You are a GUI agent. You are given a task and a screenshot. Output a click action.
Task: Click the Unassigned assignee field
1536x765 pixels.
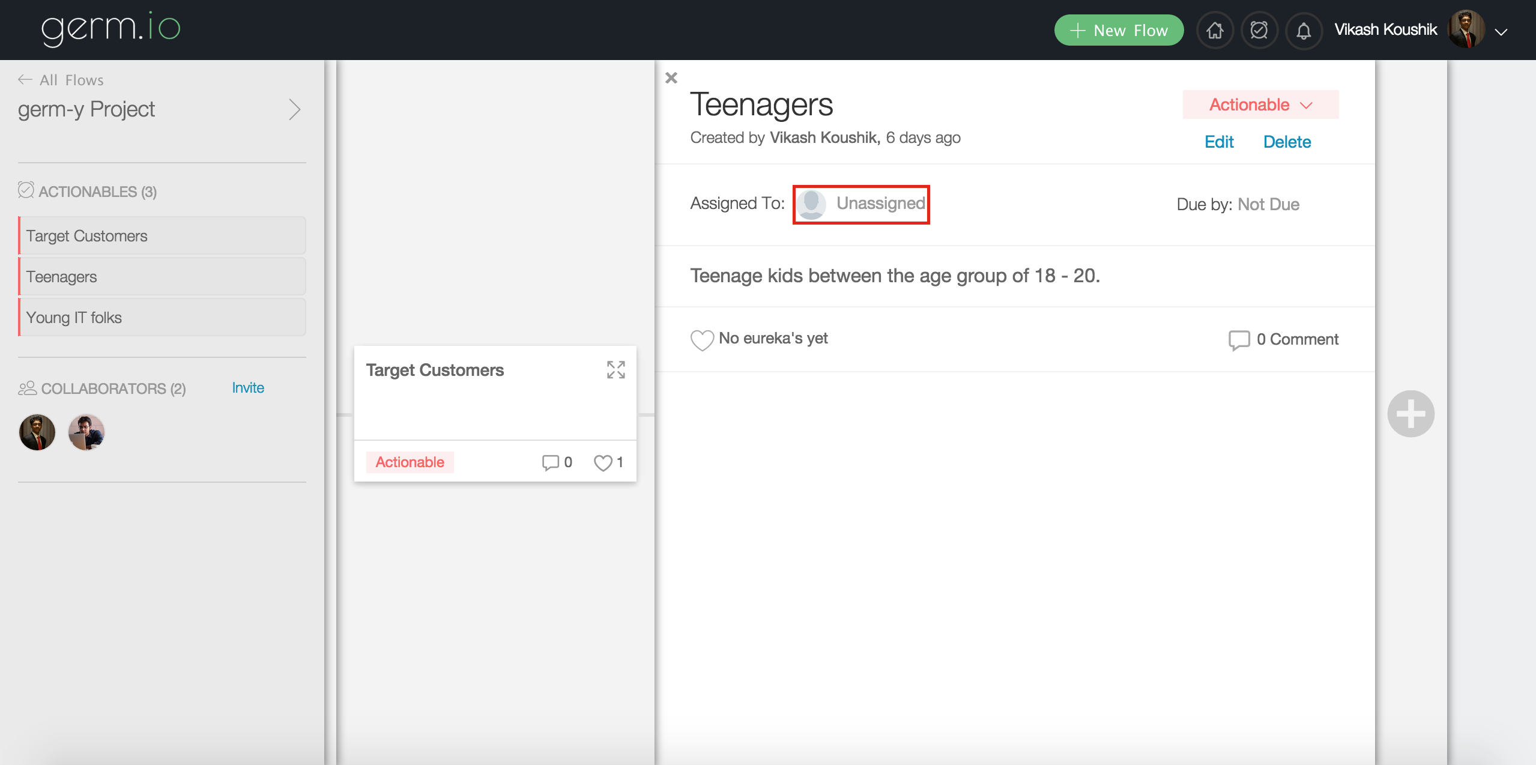(x=861, y=204)
